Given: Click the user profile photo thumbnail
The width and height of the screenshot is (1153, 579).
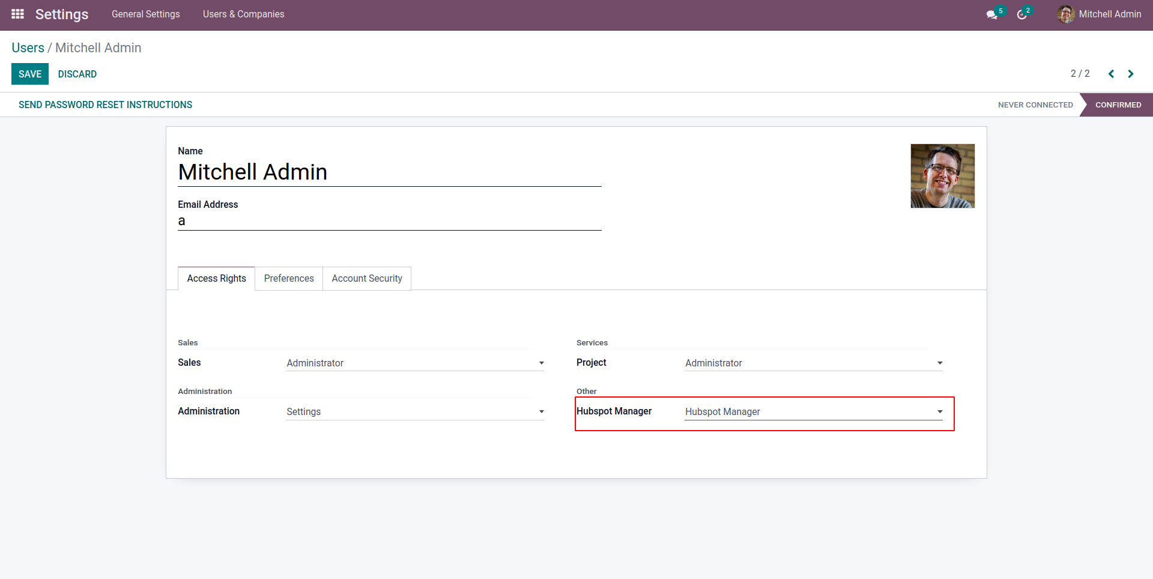Looking at the screenshot, I should pos(942,176).
